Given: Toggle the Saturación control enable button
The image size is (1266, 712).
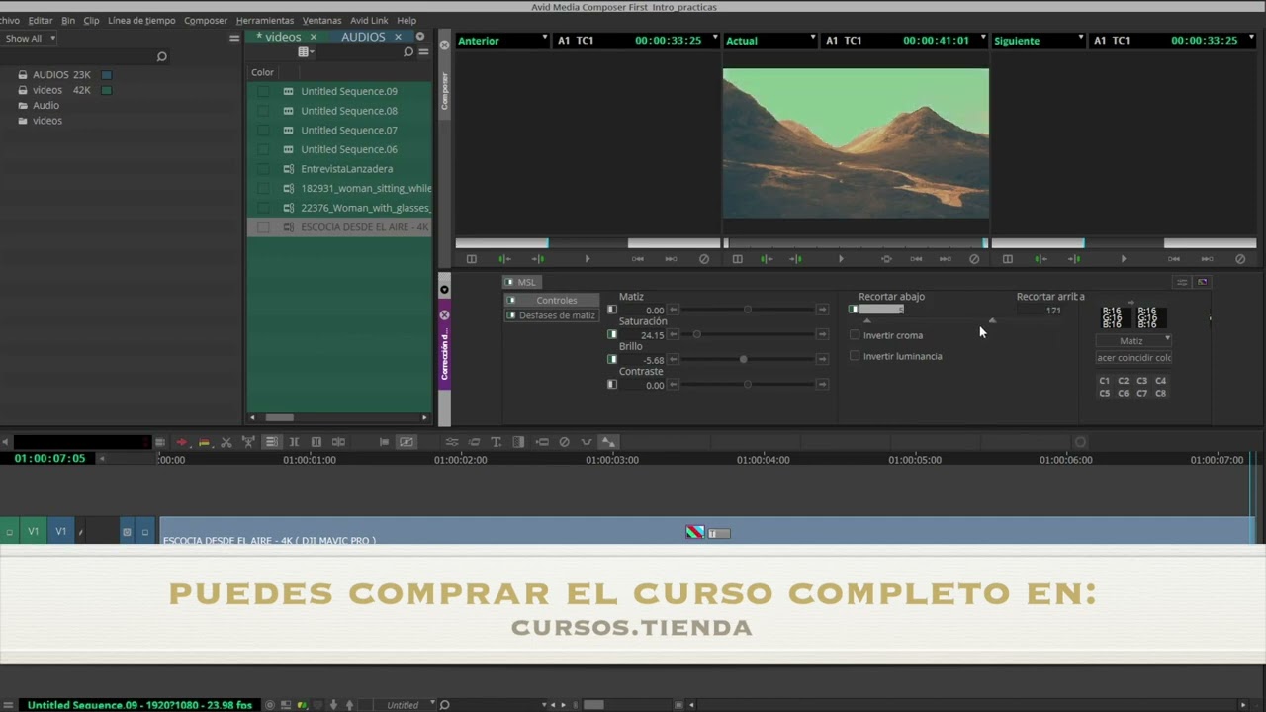Looking at the screenshot, I should [x=612, y=334].
